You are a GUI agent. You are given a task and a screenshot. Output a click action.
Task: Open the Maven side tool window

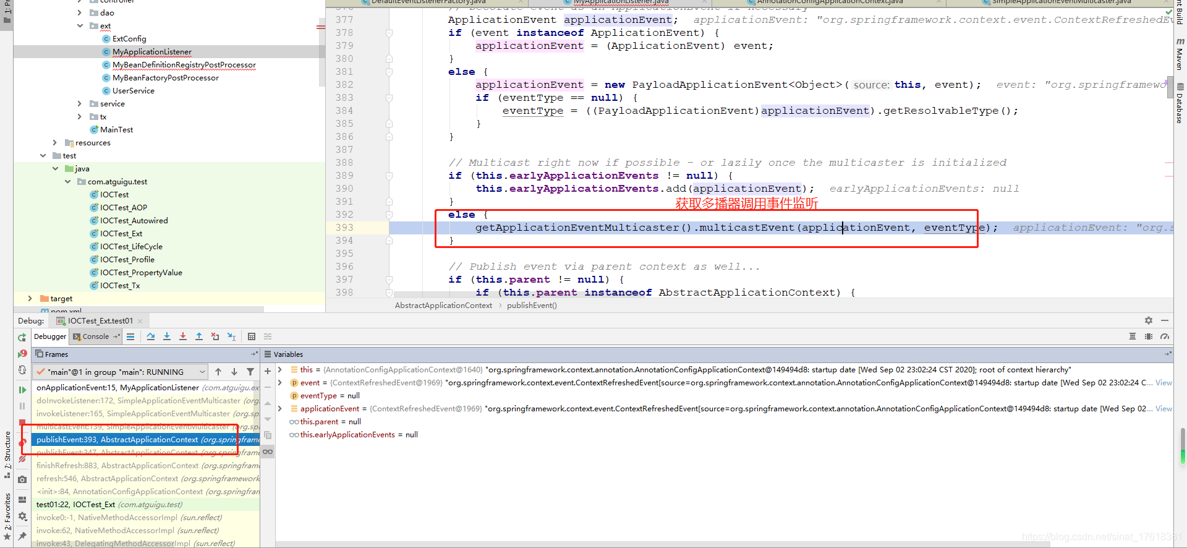click(x=1180, y=54)
